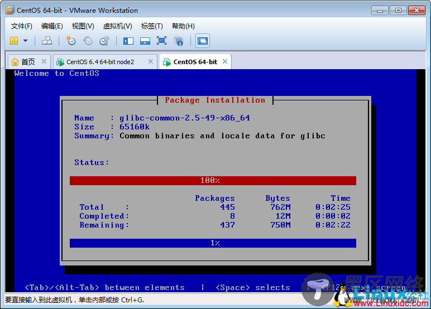Viewport: 431px width, 309px height.
Task: Click remaining packages value 437
Action: (x=228, y=225)
